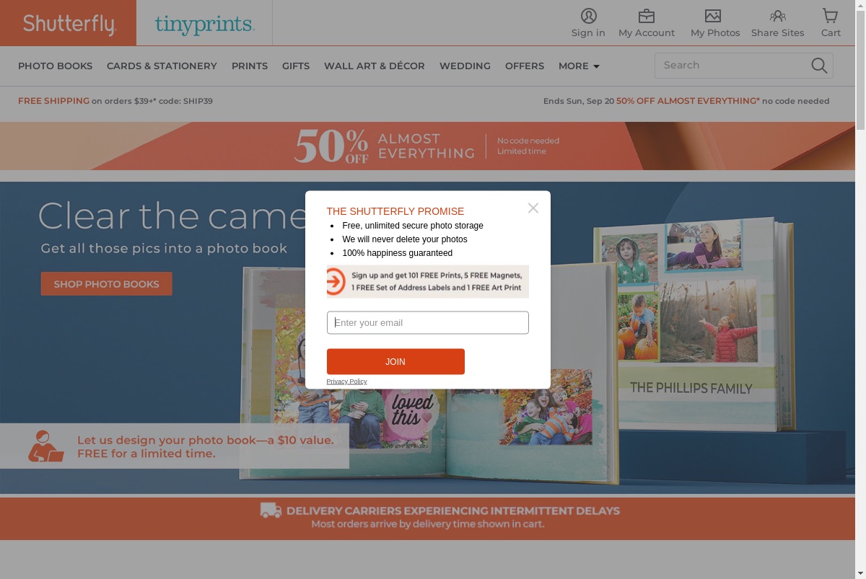Go to the Share Sites icon
This screenshot has height=579, width=866.
tap(777, 16)
